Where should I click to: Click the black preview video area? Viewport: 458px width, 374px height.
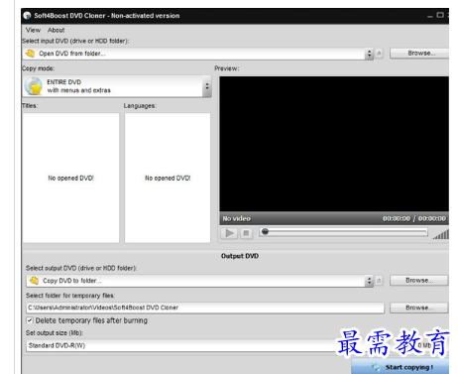tap(334, 144)
